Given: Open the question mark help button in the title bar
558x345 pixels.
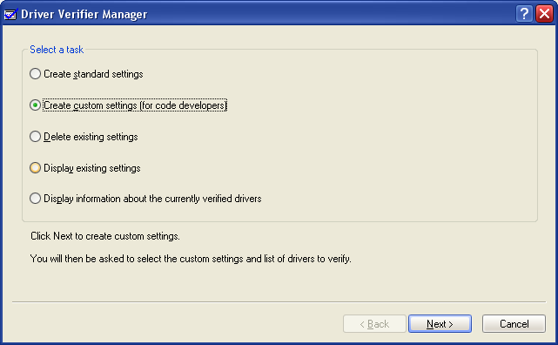Looking at the screenshot, I should click(524, 14).
